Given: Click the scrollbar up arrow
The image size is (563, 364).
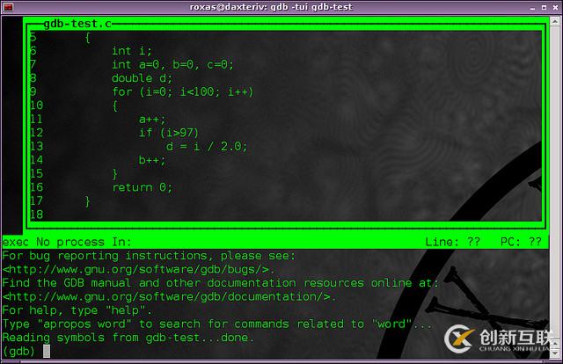Looking at the screenshot, I should (x=555, y=21).
